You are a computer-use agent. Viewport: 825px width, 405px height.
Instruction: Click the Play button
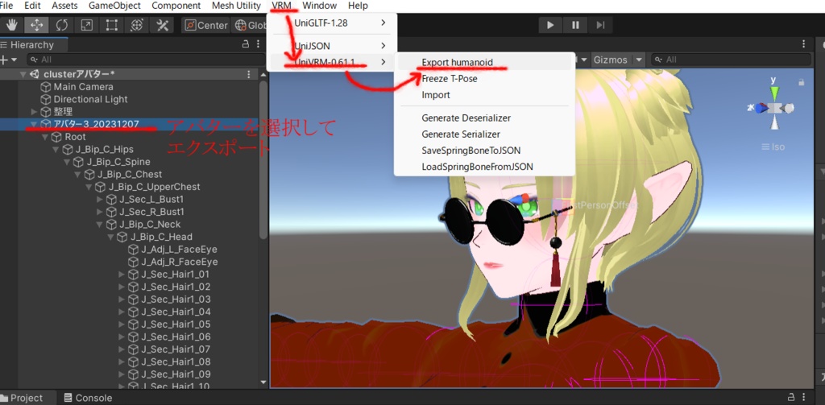click(550, 25)
